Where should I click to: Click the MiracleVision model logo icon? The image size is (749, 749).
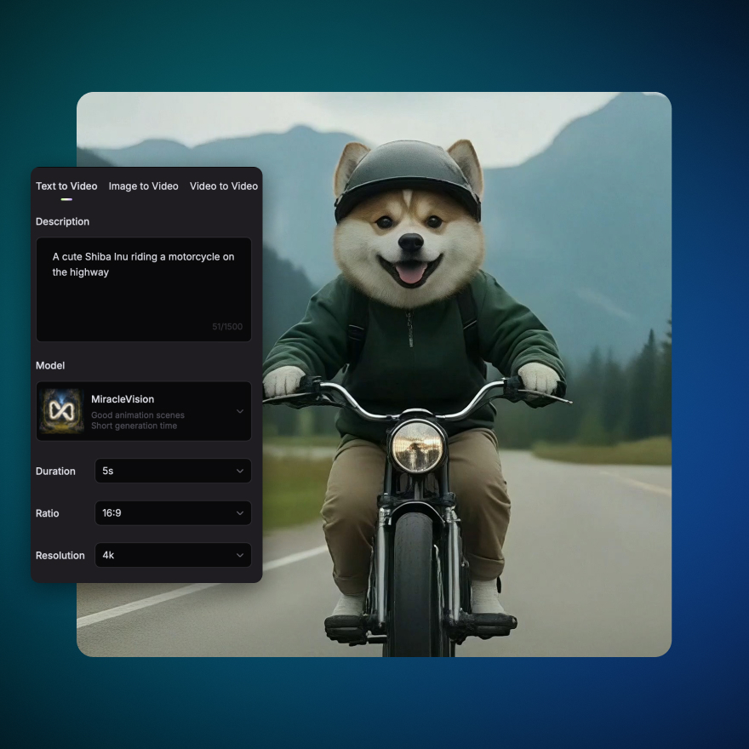(60, 411)
